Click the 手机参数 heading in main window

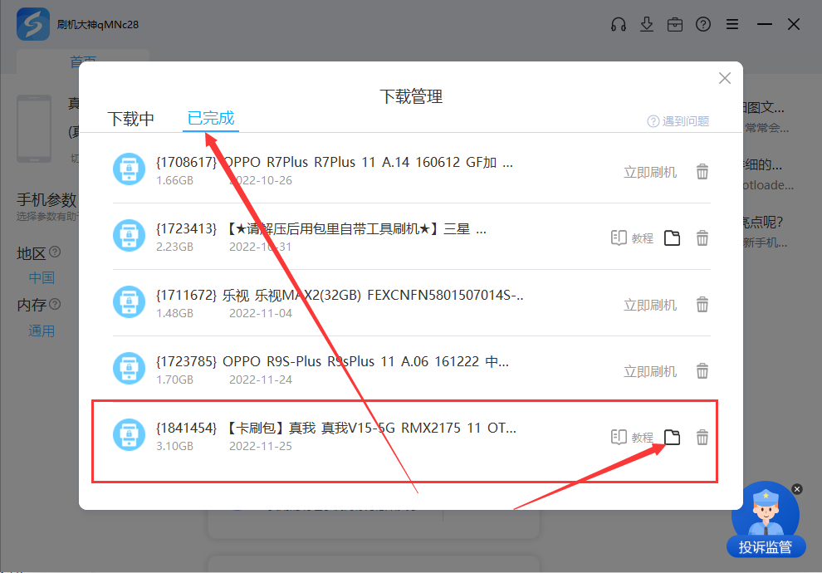46,200
